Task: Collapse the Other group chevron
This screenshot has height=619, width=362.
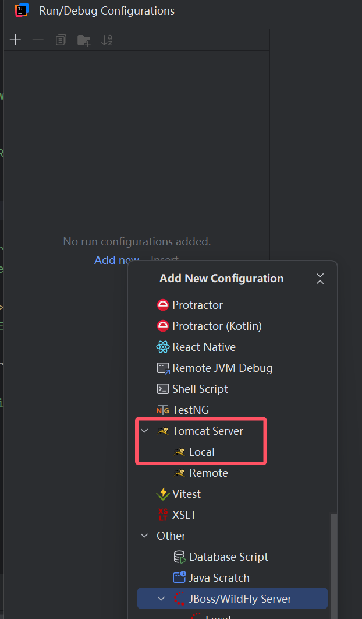Action: [x=145, y=536]
